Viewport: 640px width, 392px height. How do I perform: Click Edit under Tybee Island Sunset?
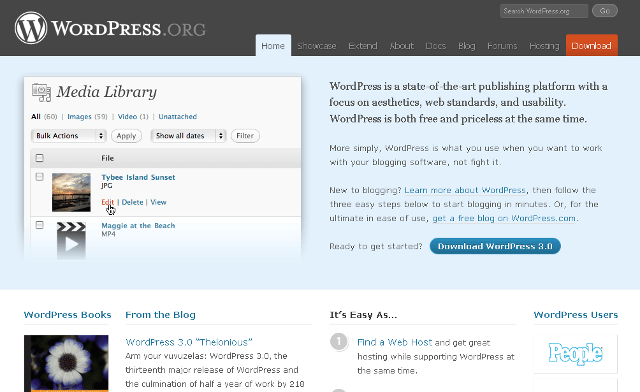[108, 202]
